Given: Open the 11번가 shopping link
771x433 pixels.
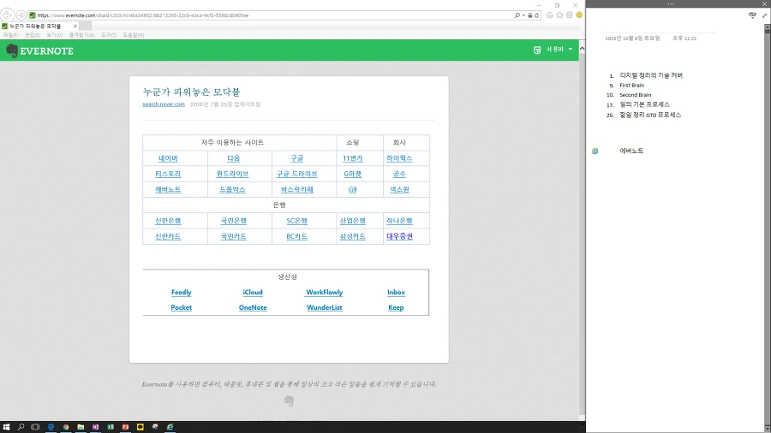Looking at the screenshot, I should (x=353, y=158).
